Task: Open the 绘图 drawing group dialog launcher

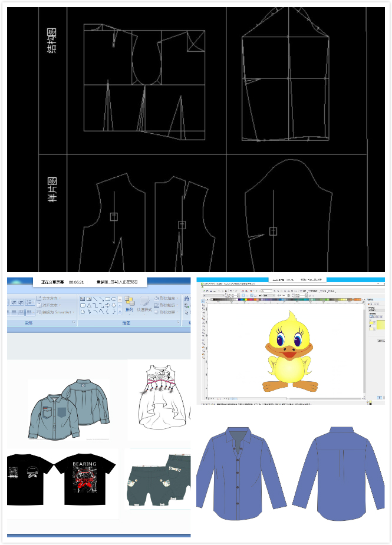Action: point(178,322)
